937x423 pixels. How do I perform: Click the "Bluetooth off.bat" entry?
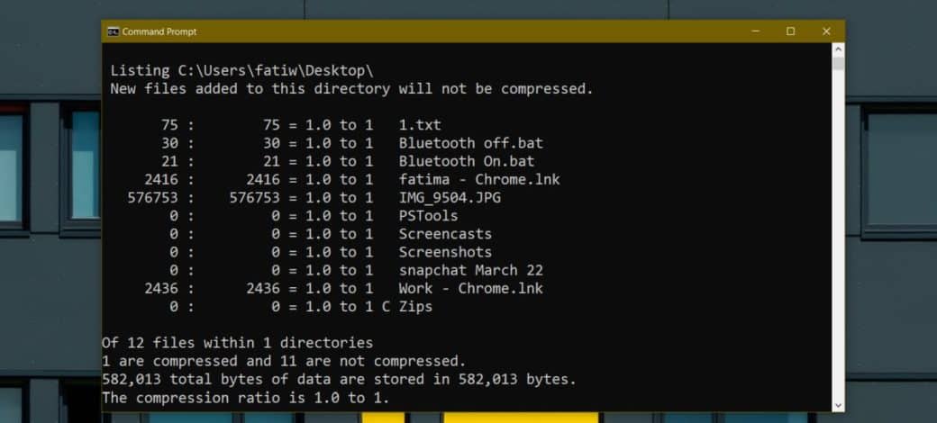[x=470, y=143]
